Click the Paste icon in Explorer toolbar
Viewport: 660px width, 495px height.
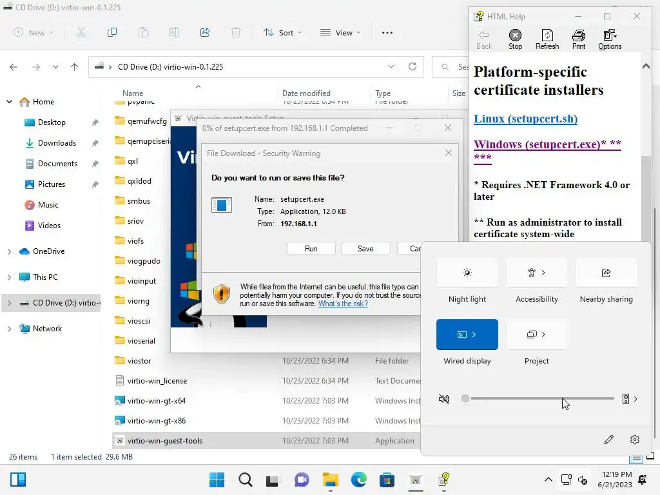(x=143, y=32)
